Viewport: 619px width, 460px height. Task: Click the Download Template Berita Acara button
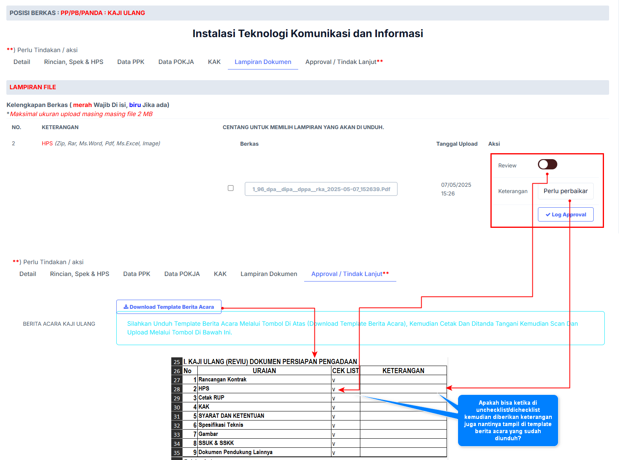168,307
